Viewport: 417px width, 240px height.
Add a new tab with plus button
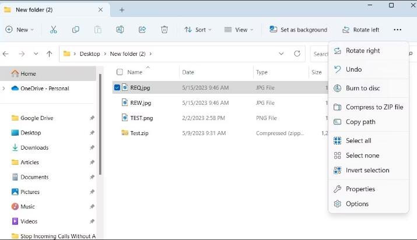[x=122, y=10]
